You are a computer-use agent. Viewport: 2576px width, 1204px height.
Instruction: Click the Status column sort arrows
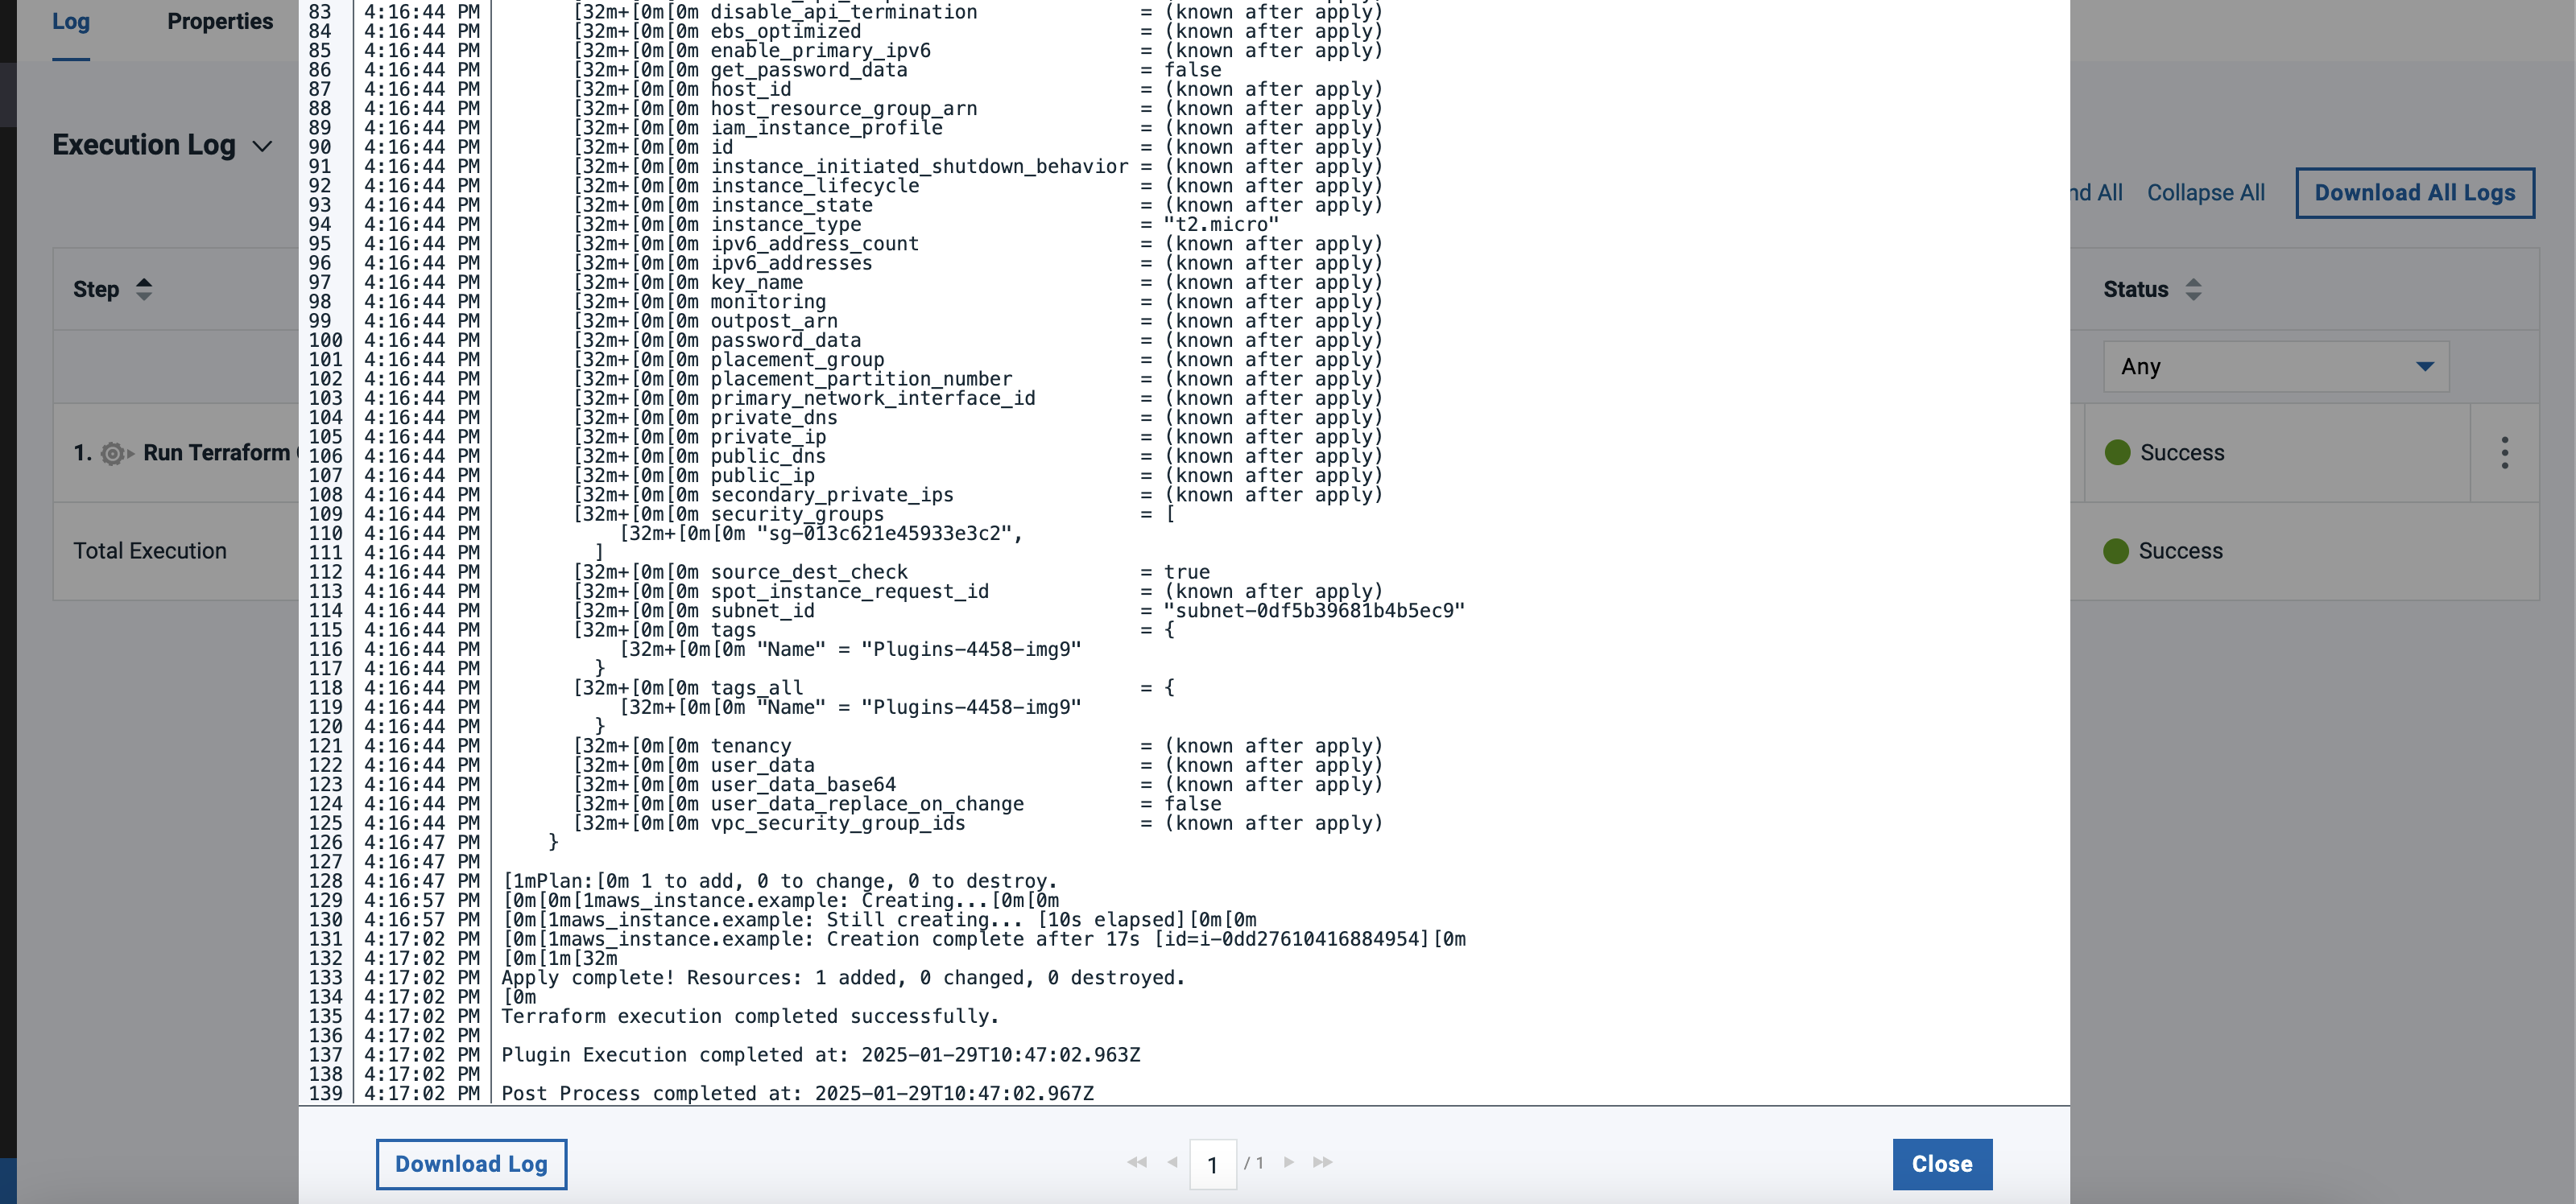click(x=2193, y=290)
